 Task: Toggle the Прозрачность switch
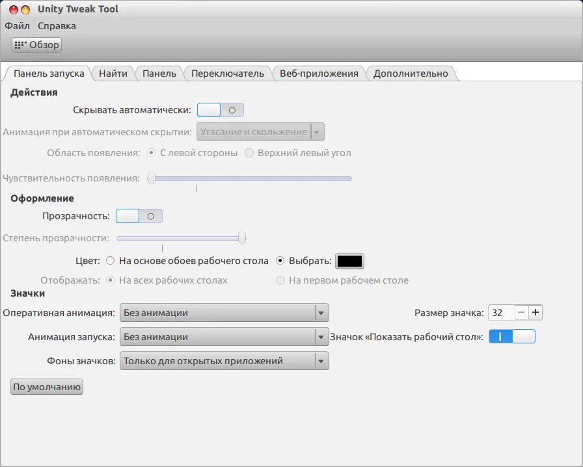point(139,216)
